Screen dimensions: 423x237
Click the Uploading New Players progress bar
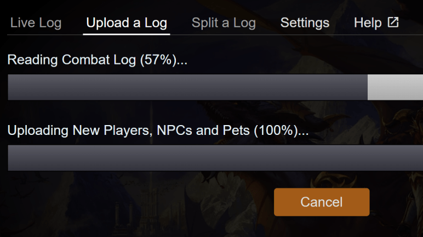coord(215,158)
